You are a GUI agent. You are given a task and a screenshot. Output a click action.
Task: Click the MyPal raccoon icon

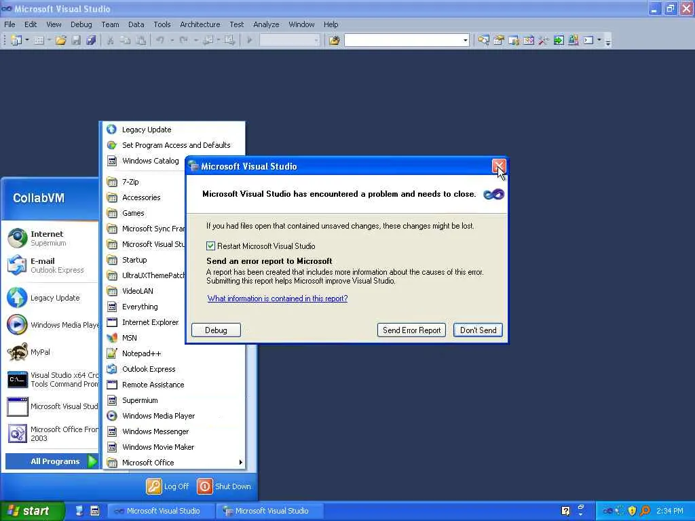click(17, 352)
